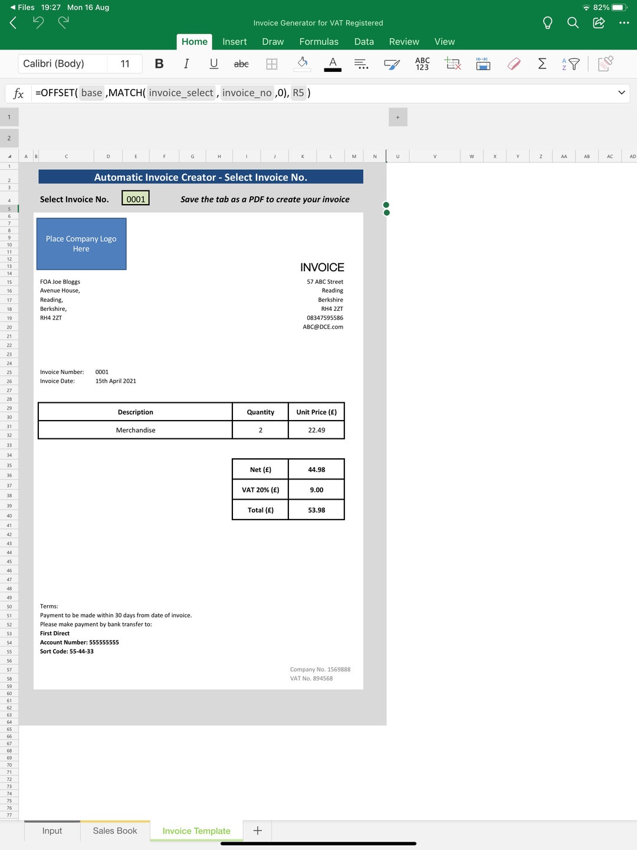Open the Sales Book sheet tab
This screenshot has height=850, width=637.
pos(114,831)
